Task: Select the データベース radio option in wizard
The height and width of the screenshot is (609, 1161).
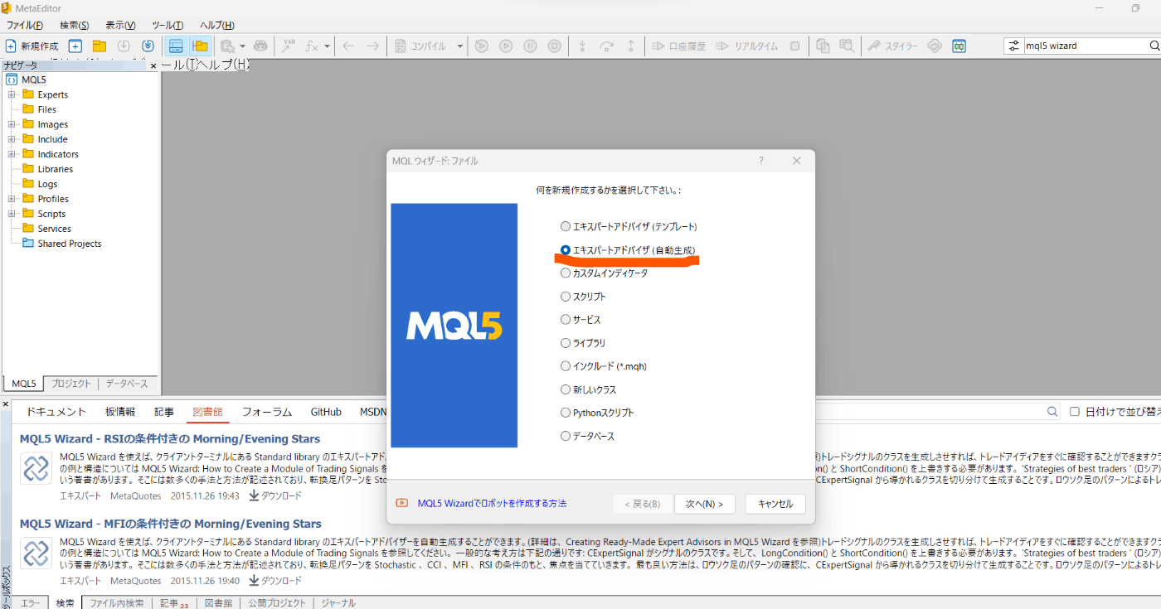Action: click(x=587, y=436)
